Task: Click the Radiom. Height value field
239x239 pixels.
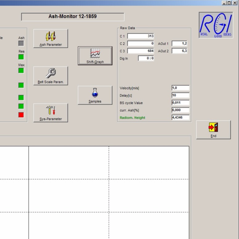Action: 180,118
